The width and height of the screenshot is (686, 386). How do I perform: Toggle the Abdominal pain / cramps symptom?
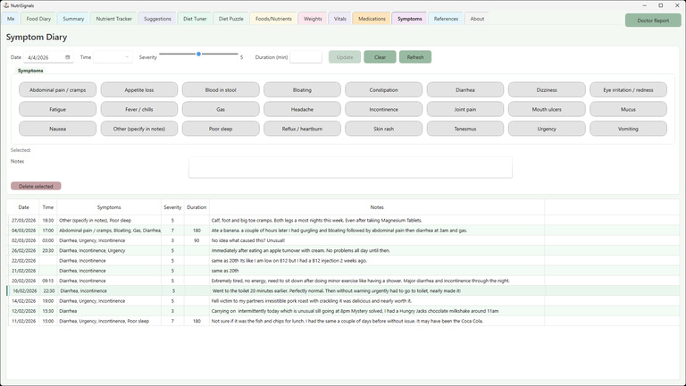pos(58,89)
